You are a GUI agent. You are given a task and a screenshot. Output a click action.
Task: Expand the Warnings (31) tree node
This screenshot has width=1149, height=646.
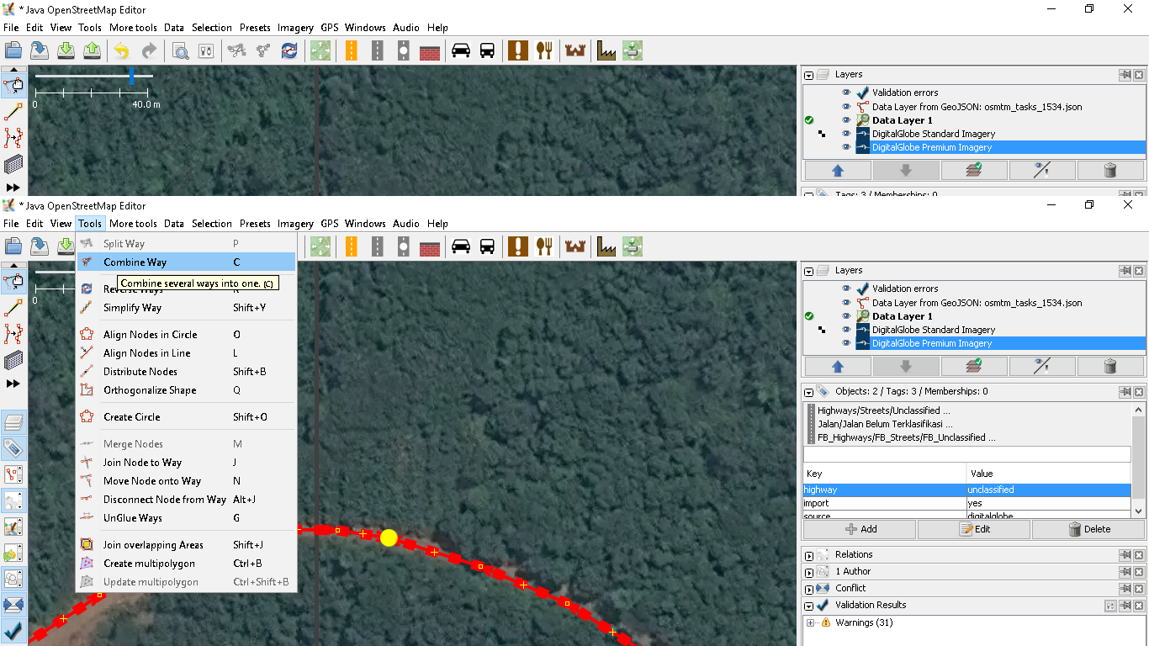coord(811,623)
